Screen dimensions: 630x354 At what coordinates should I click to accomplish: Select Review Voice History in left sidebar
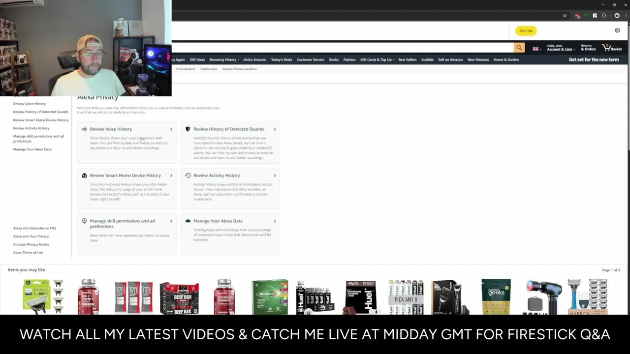tap(30, 104)
